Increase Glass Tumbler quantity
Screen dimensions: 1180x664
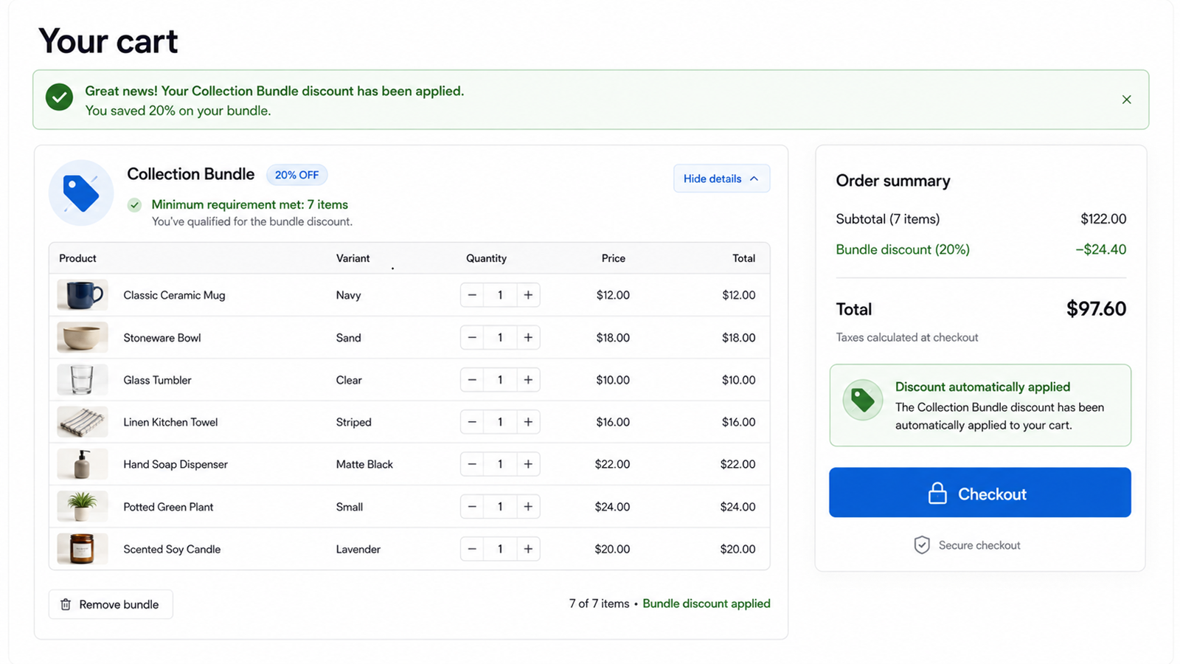coord(528,380)
